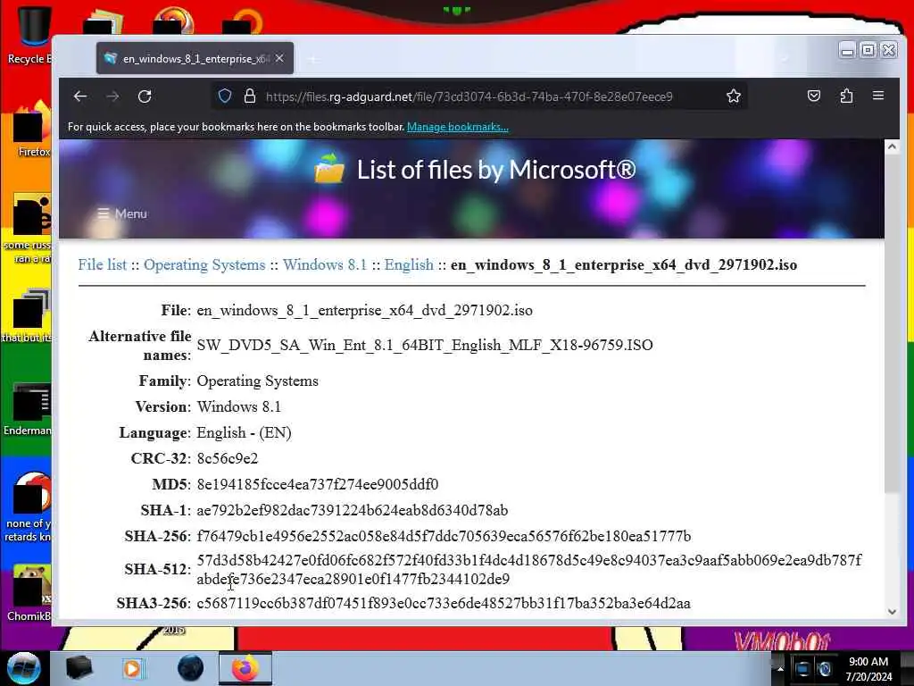Click the network tray icon
Viewport: 914px width, 686px height.
[x=802, y=669]
